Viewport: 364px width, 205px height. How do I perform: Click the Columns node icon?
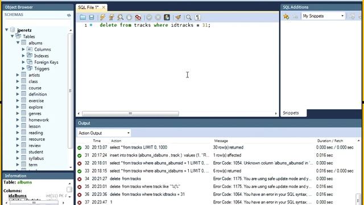[30, 49]
